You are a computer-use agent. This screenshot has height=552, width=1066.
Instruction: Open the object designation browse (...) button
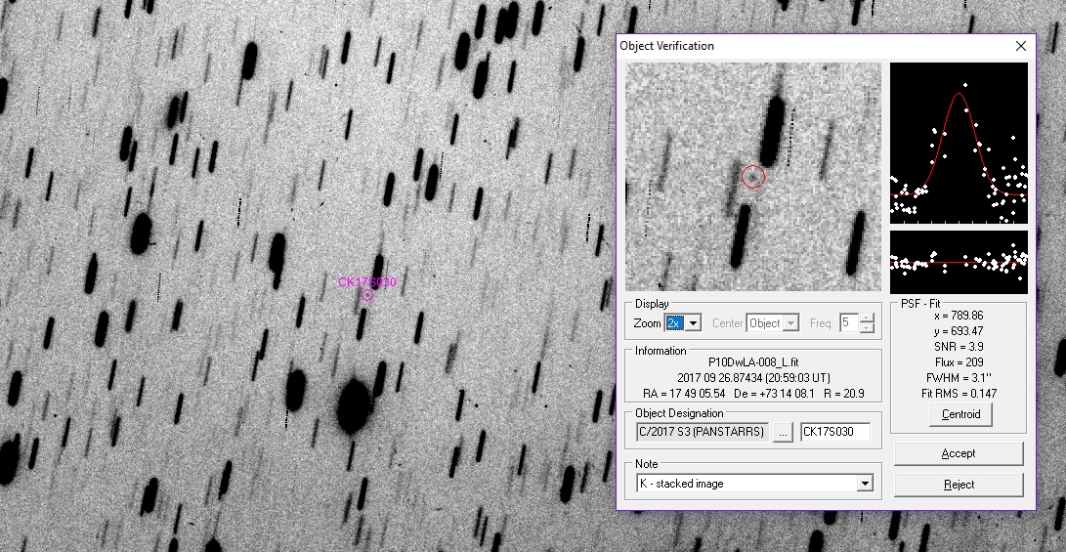(783, 432)
